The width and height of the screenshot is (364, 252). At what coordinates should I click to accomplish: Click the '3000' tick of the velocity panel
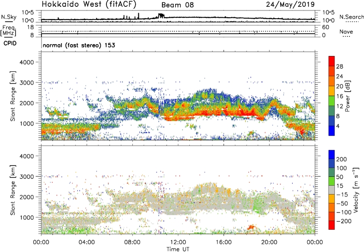click(26, 176)
